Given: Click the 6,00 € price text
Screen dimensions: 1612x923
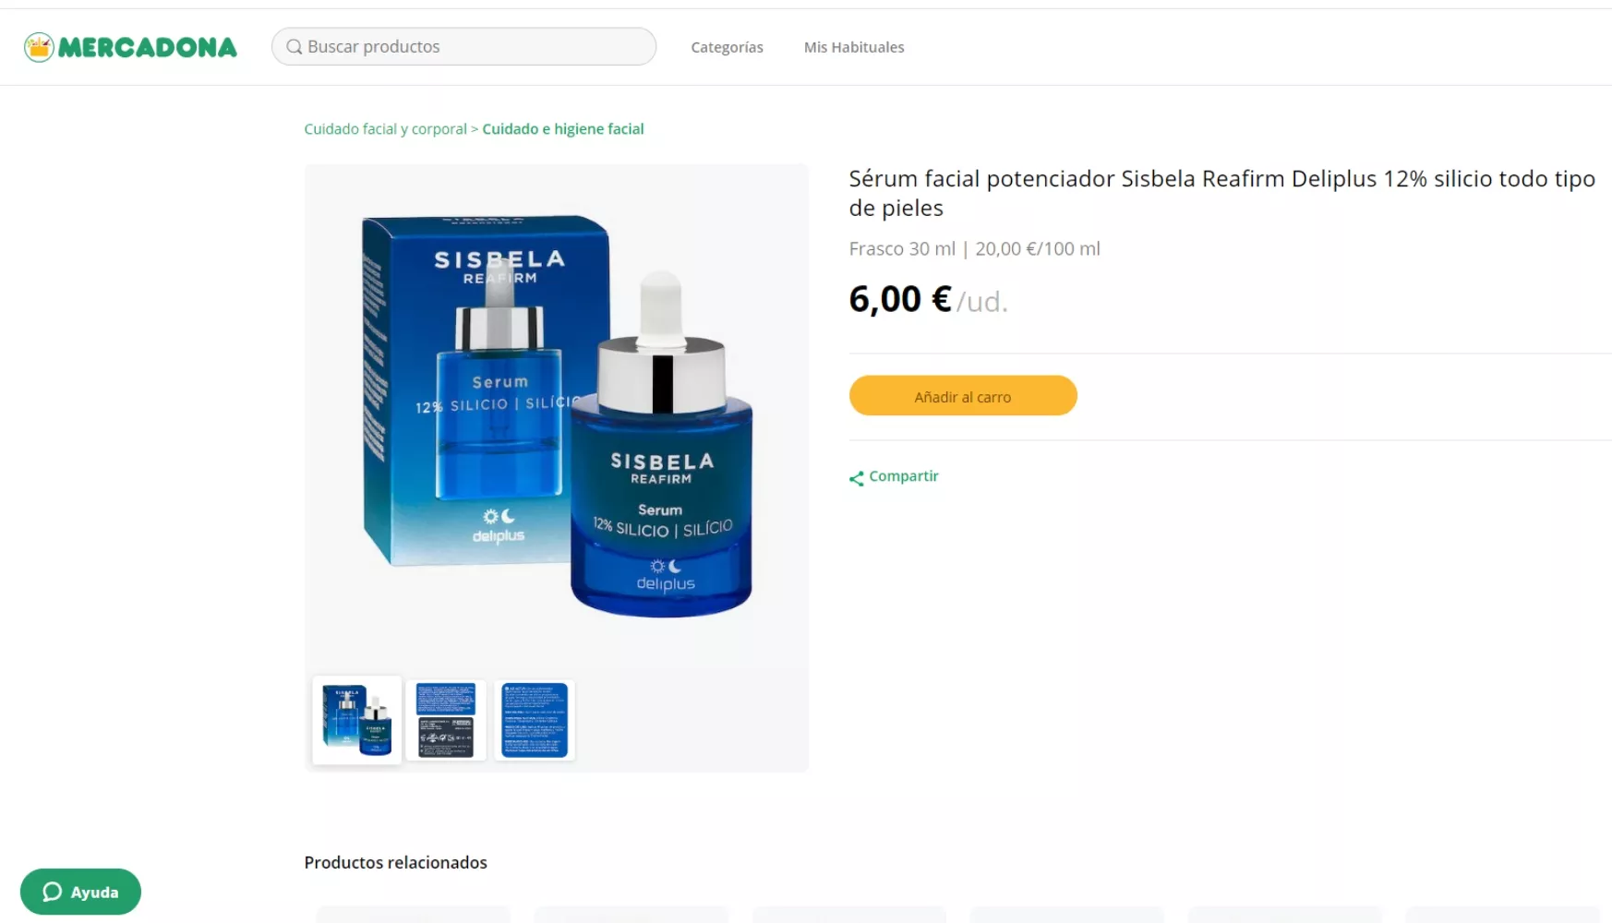Looking at the screenshot, I should coord(900,299).
